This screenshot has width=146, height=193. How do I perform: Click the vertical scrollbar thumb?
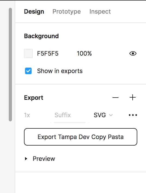tap(10, 65)
